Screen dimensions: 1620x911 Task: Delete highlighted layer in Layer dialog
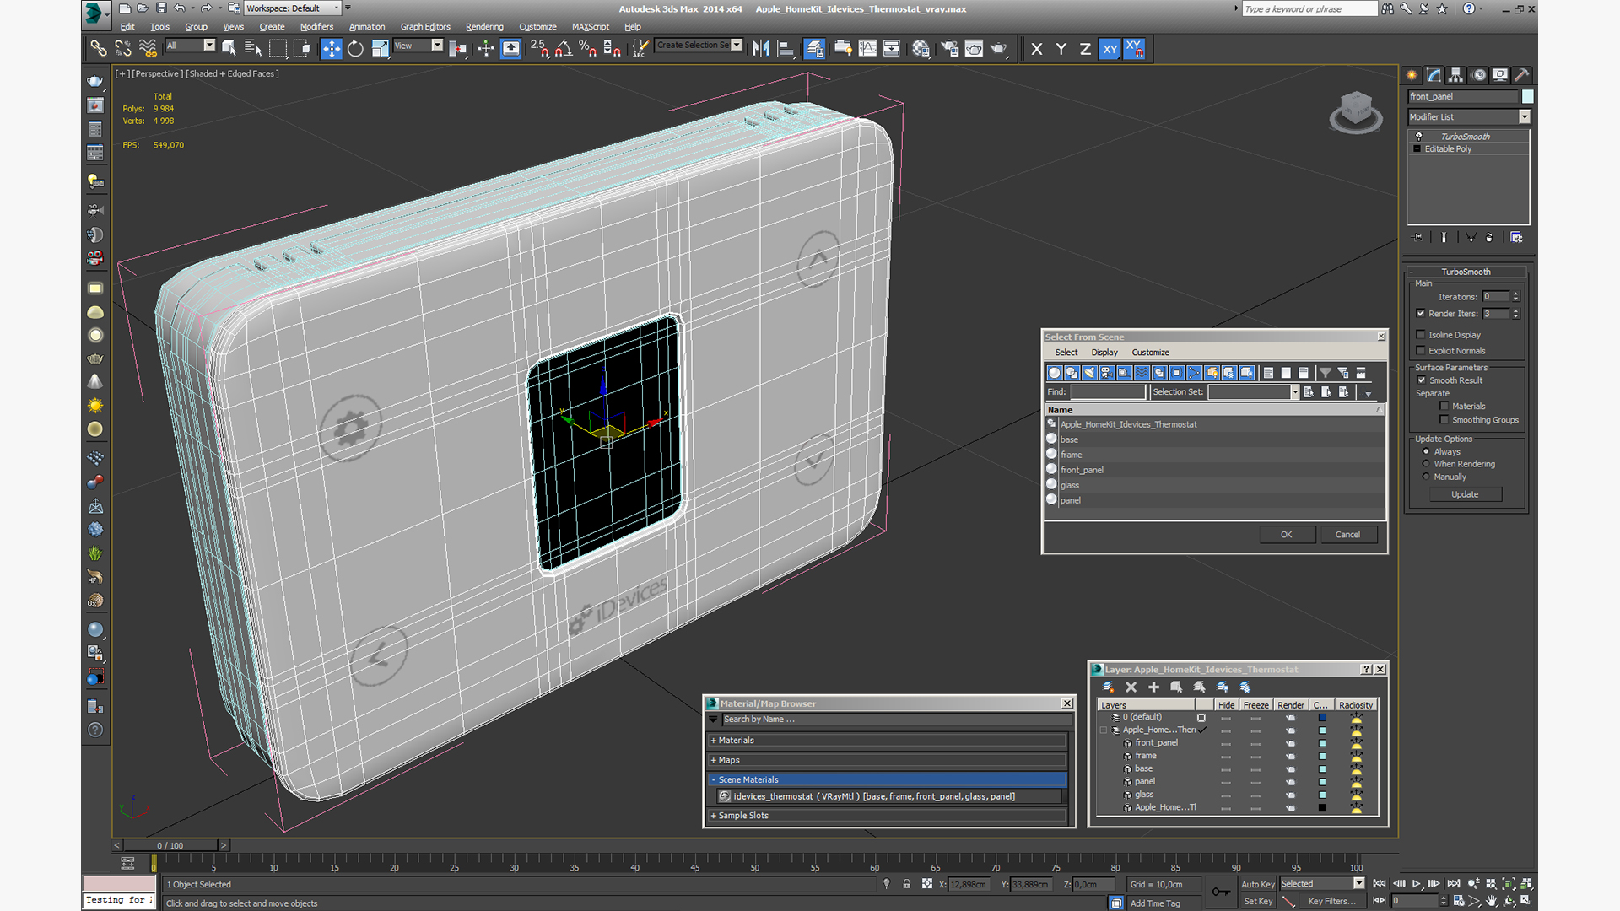click(1131, 687)
